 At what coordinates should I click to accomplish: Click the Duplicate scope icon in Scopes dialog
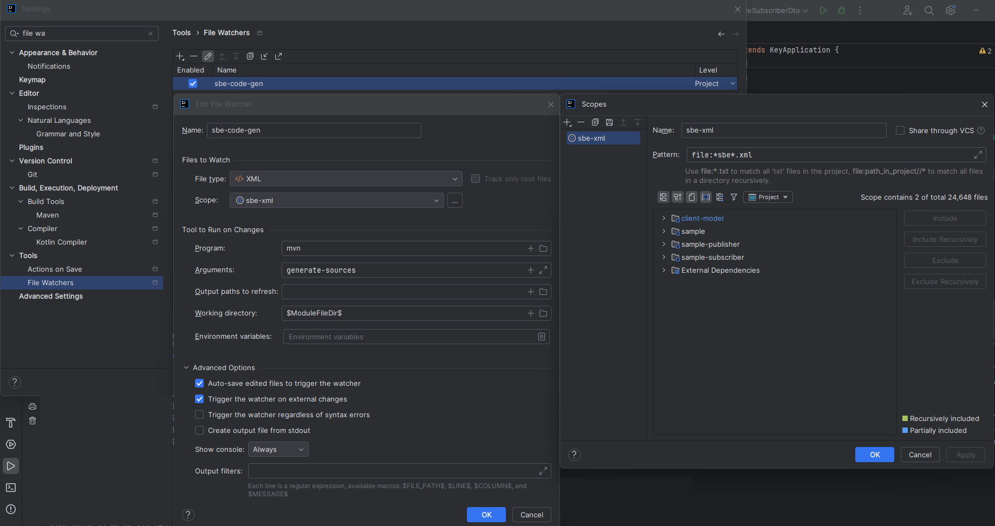595,122
